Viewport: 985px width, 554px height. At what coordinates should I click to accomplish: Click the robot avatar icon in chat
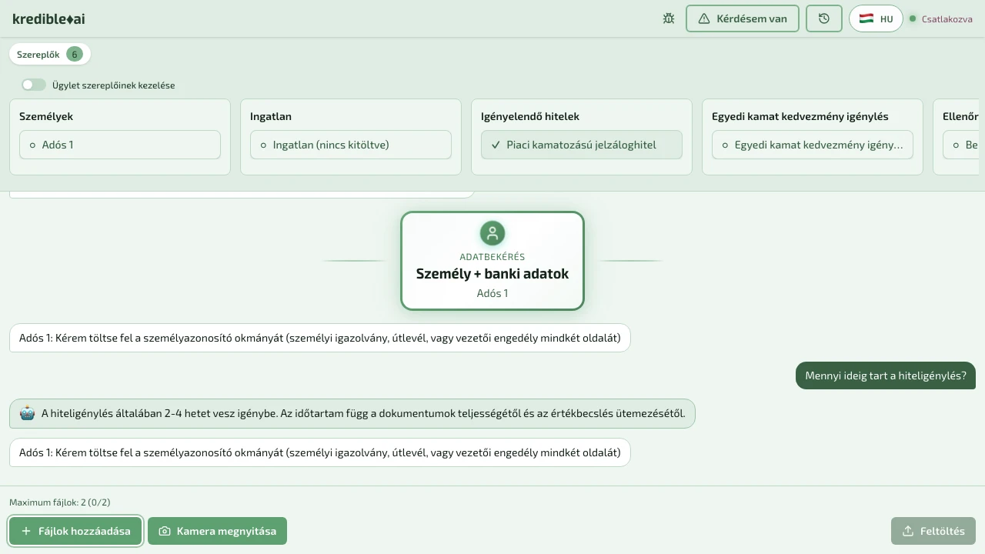(x=28, y=413)
